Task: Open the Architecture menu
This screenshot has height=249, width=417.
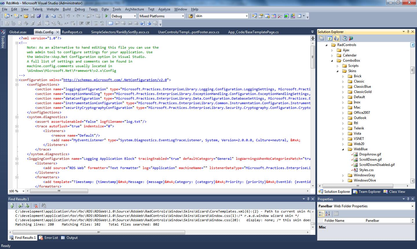Action: click(134, 9)
